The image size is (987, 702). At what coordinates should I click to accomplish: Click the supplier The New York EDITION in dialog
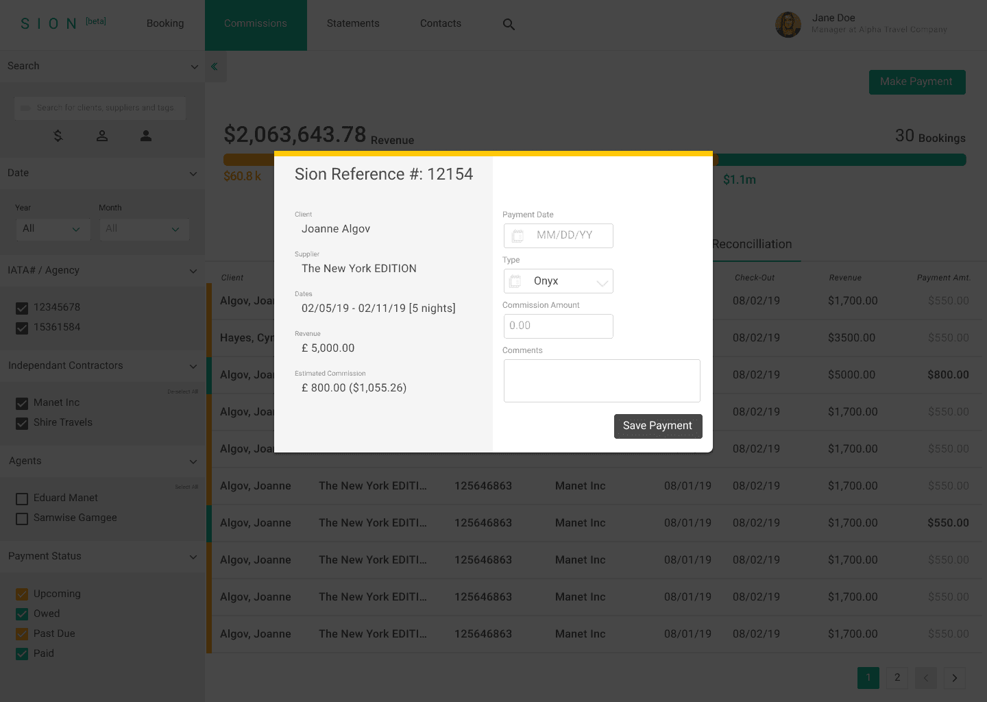pyautogui.click(x=359, y=269)
